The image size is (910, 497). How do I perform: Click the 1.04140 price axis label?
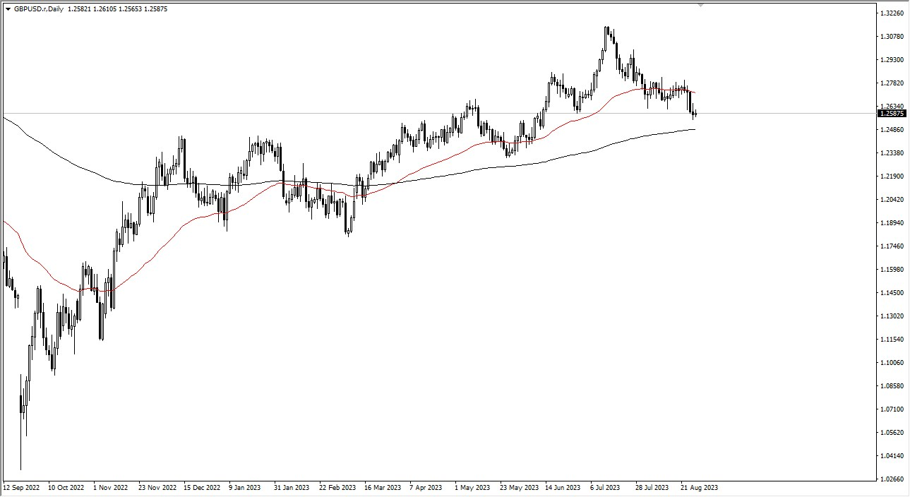pos(892,456)
